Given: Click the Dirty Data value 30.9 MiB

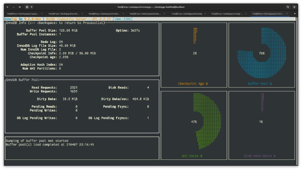Looking at the screenshot, I should coord(70,99).
